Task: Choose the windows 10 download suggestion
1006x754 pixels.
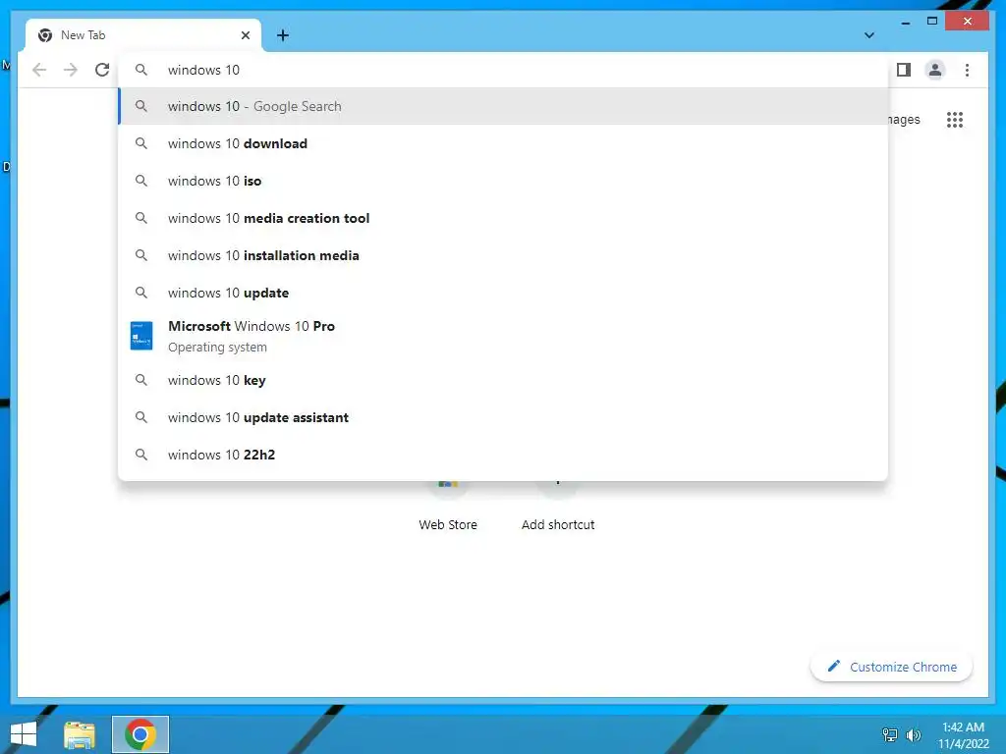Action: pyautogui.click(x=503, y=143)
